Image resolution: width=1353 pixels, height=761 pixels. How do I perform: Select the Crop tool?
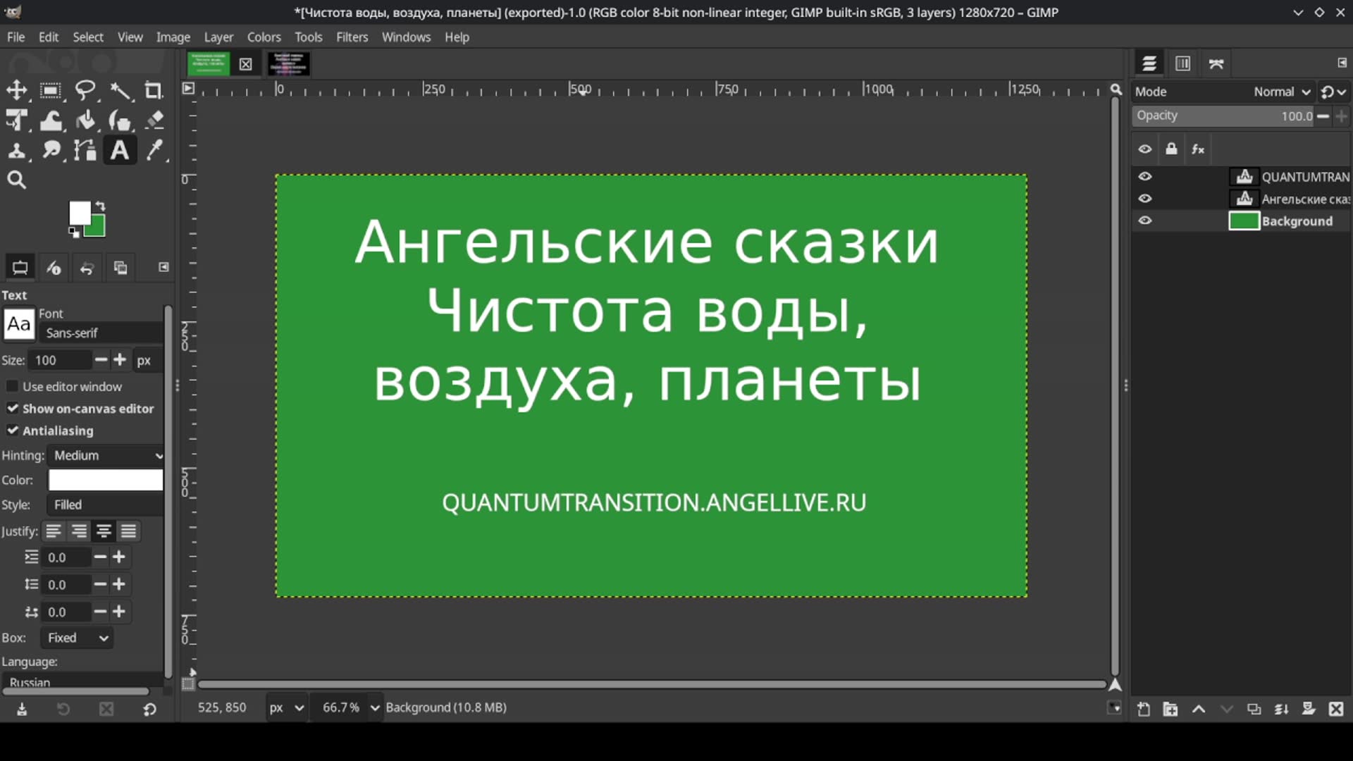coord(154,90)
